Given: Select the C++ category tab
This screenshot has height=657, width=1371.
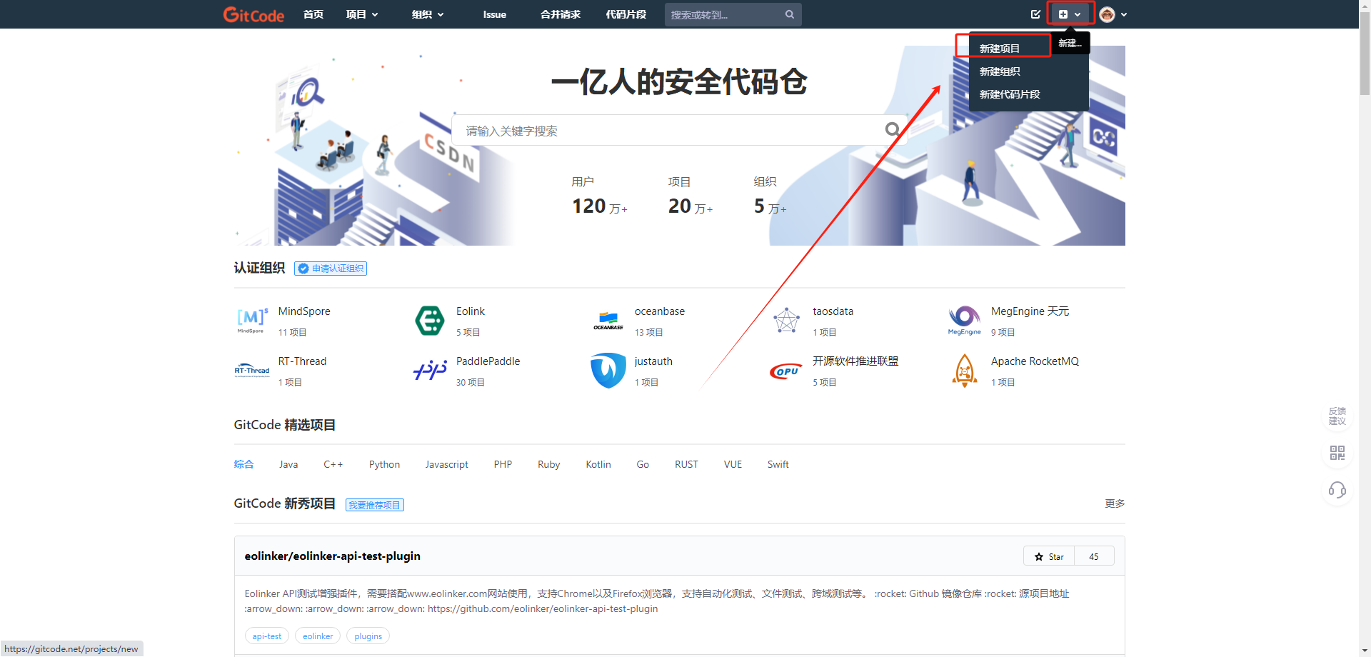Looking at the screenshot, I should [333, 464].
